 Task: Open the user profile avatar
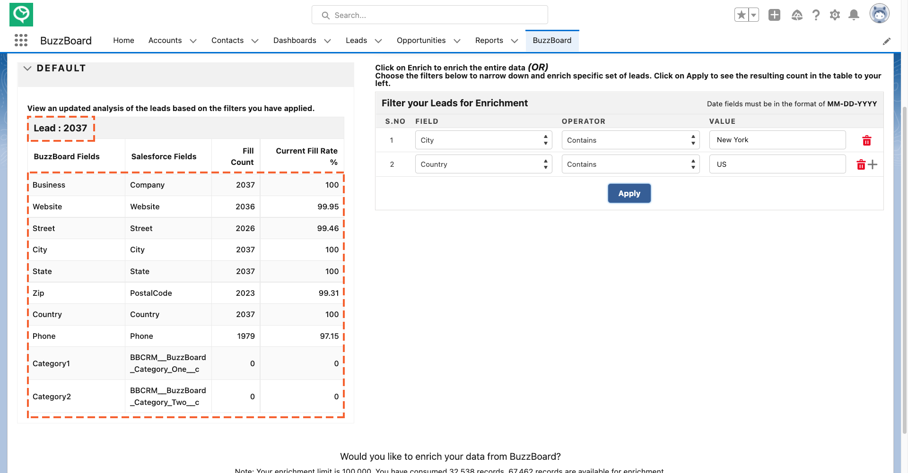879,14
